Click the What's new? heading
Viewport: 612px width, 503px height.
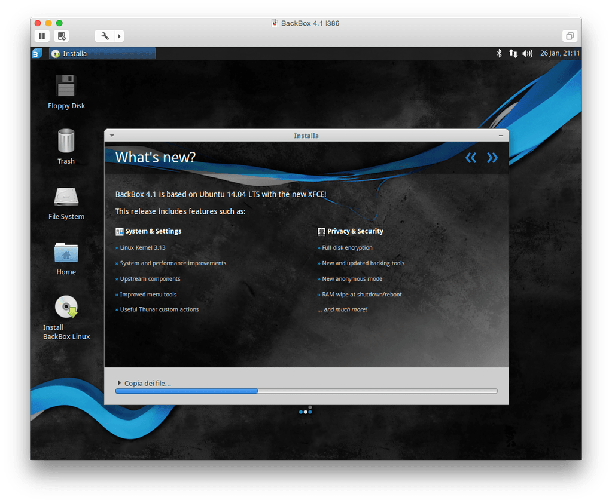[156, 157]
